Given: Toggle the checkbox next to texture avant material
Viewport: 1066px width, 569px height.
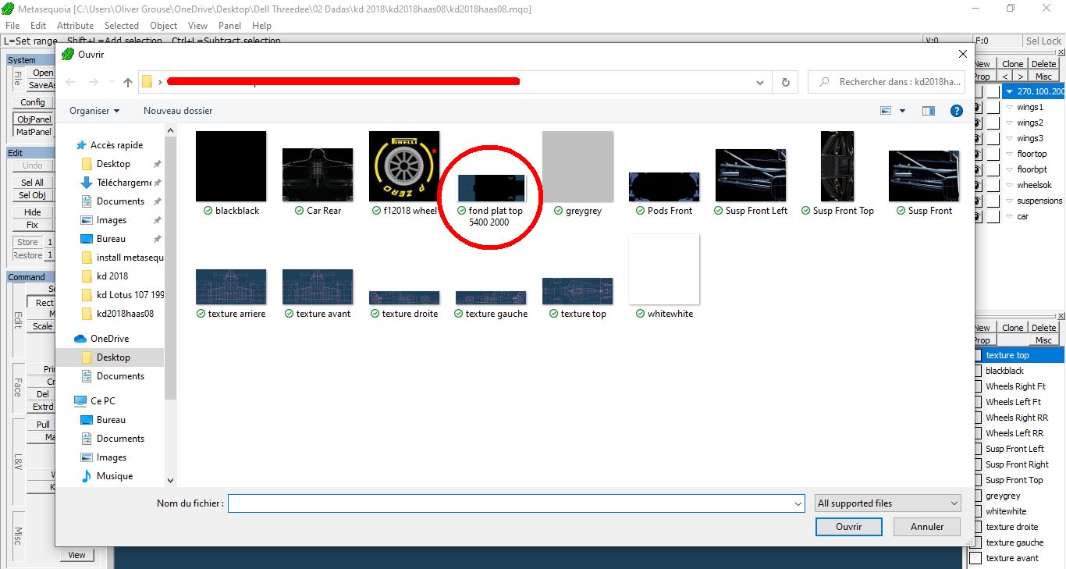Looking at the screenshot, I should coord(975,558).
